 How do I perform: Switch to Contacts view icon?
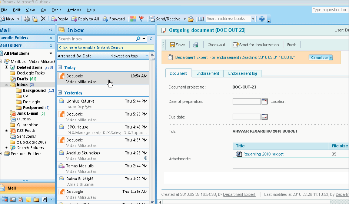pos(13,199)
